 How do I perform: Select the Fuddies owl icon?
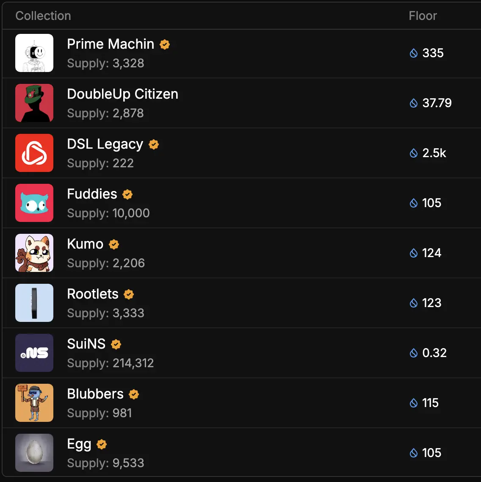[34, 203]
